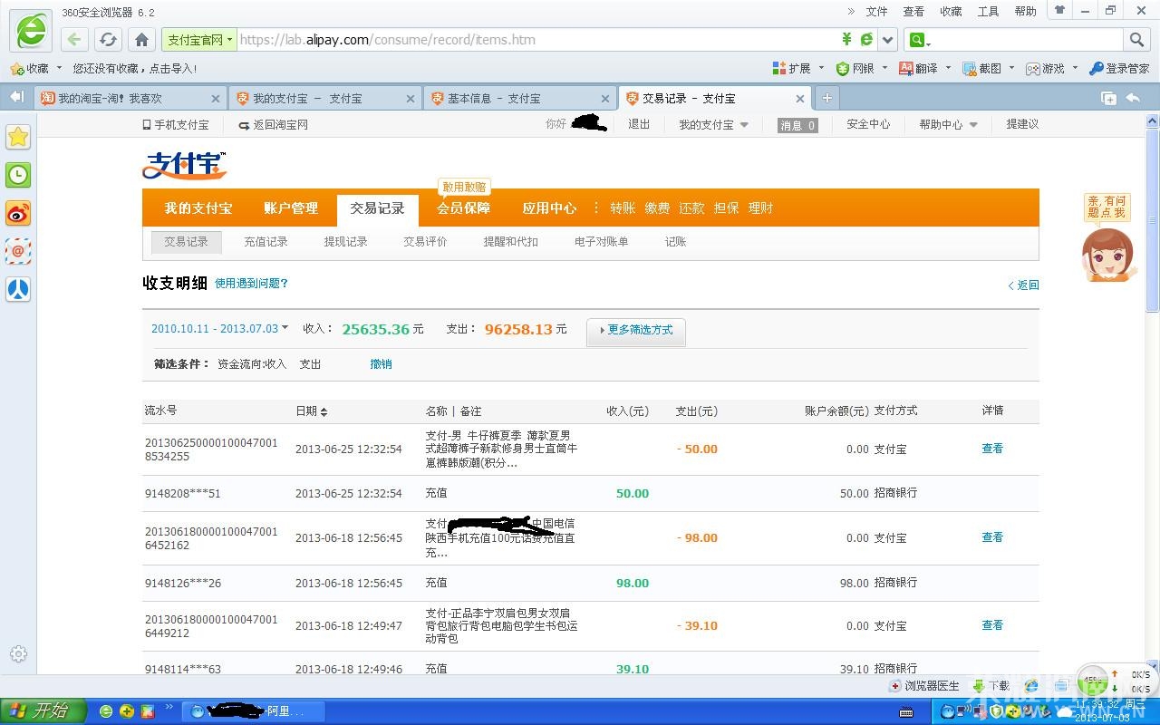
Task: Expand 我的支付宝 dropdown in top bar
Action: tap(714, 125)
